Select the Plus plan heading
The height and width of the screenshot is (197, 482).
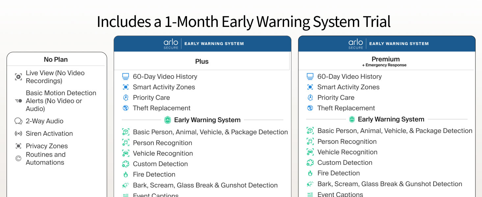point(202,61)
